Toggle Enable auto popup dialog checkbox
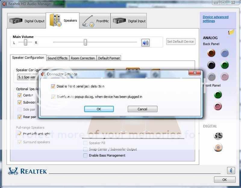241x188 pixels. (x=53, y=97)
